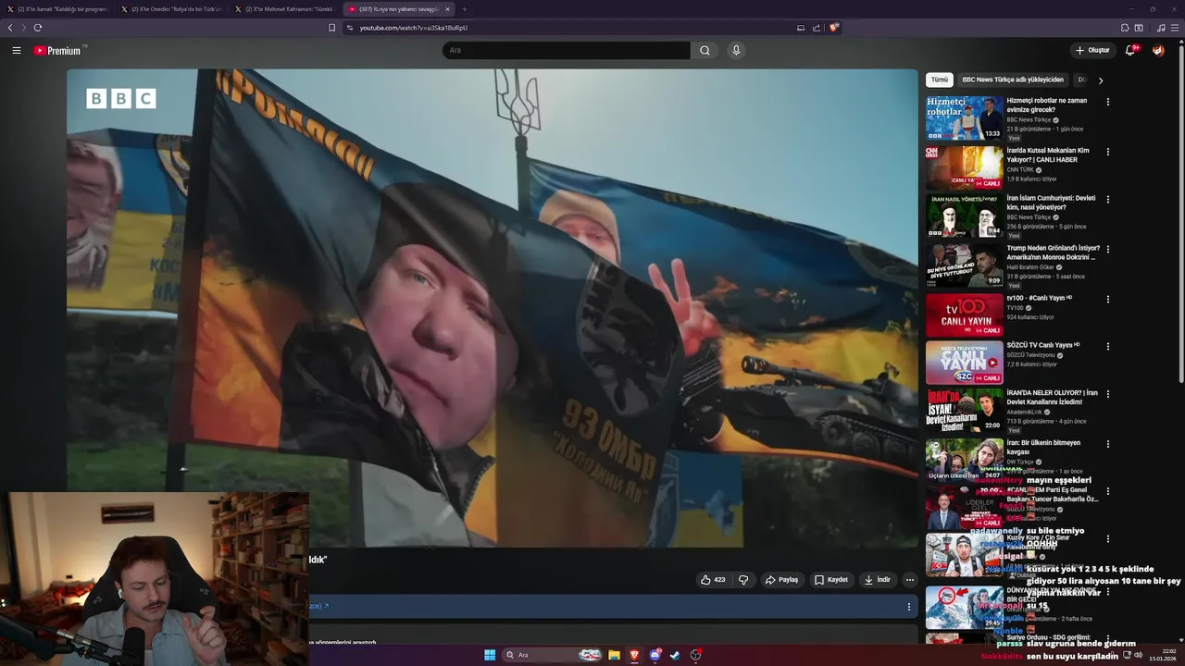1185x666 pixels.
Task: Submit search with the magnifier button
Action: point(705,50)
